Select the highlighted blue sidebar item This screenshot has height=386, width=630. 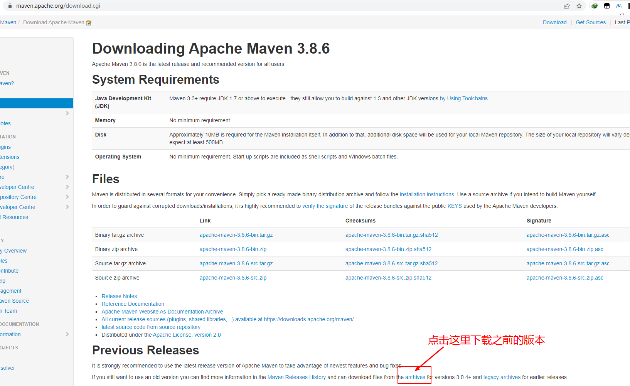tap(37, 103)
